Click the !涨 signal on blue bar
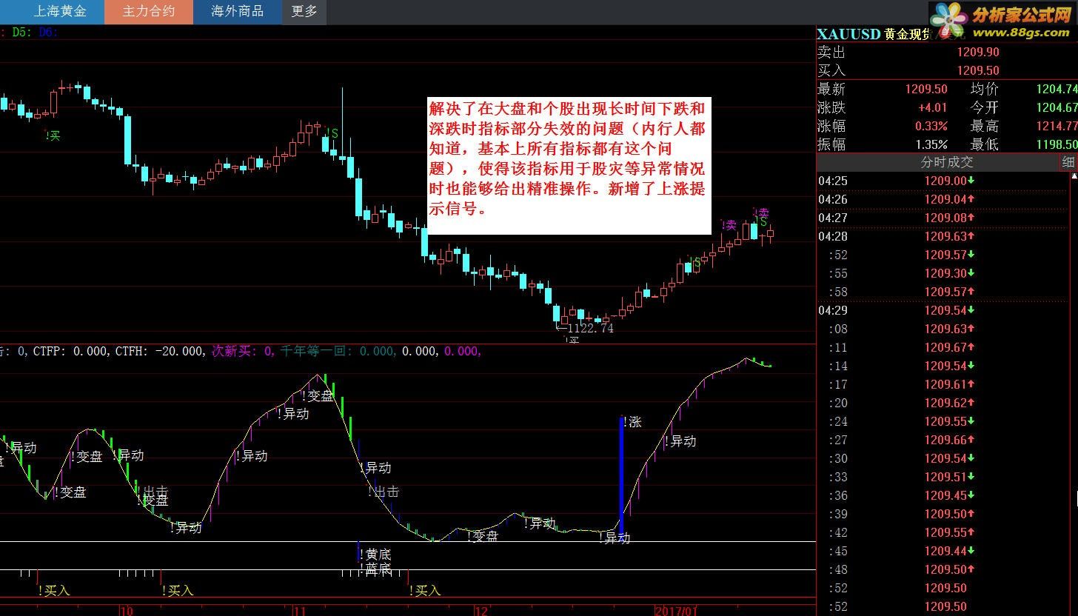Viewport: 1078px width, 616px height. 632,422
